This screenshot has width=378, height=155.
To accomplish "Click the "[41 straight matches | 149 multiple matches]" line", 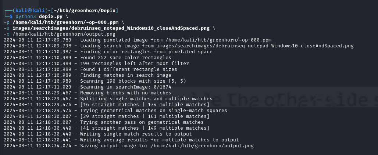I will click(145, 128).
